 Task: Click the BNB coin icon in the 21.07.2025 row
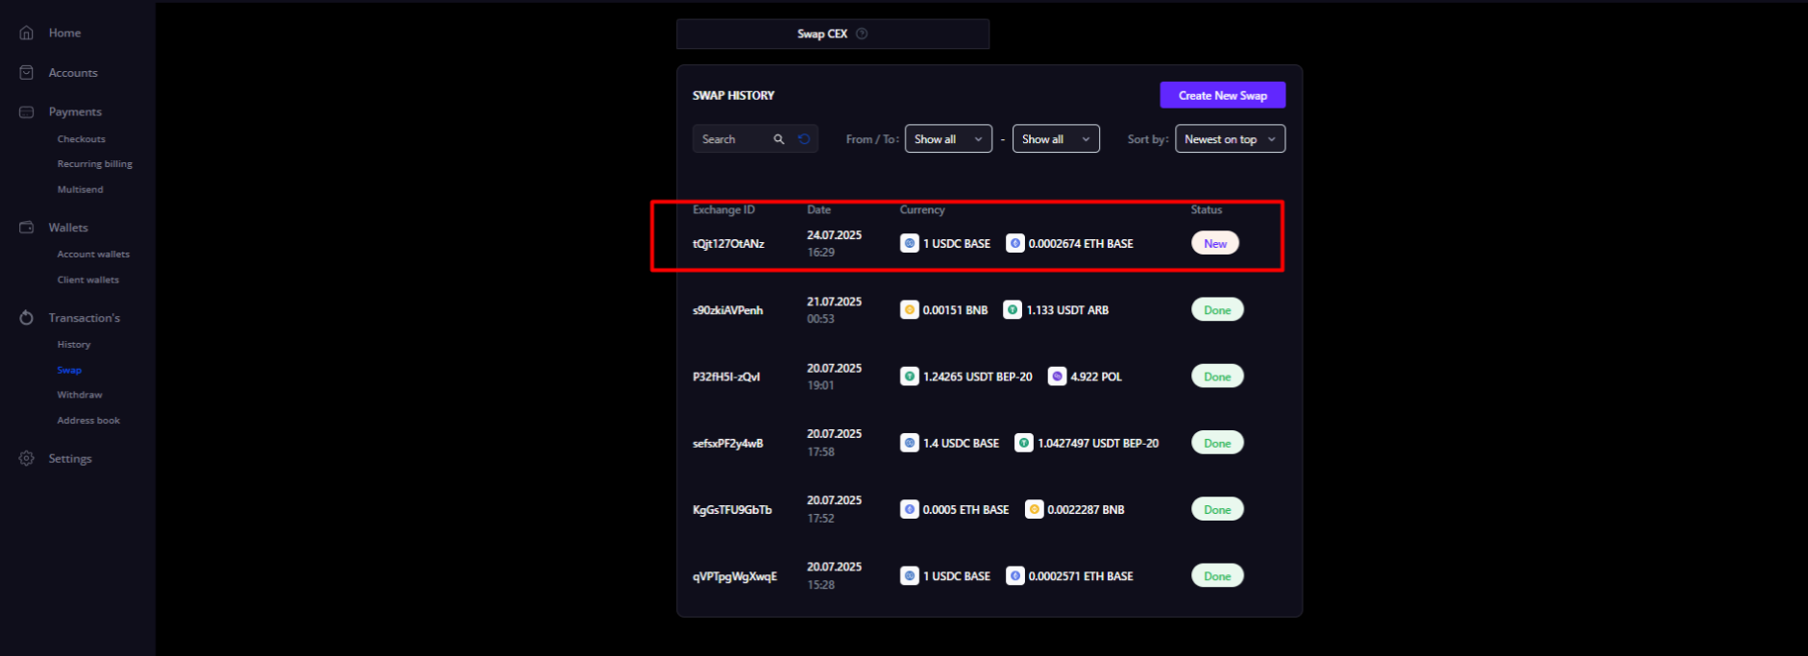(x=909, y=310)
